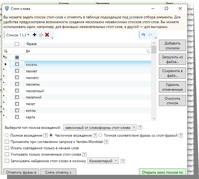Click Удалить отмеченные button

(172, 87)
